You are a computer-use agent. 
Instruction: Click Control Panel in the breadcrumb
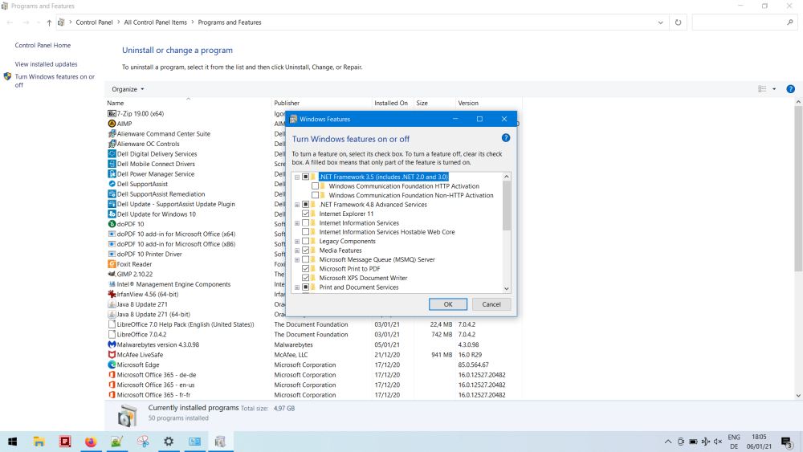pyautogui.click(x=94, y=22)
